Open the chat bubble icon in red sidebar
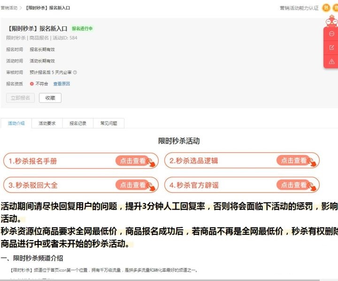The width and height of the screenshot is (338, 281). (331, 34)
